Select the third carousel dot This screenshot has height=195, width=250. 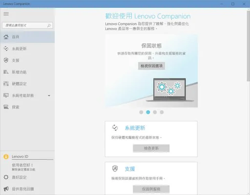155,112
